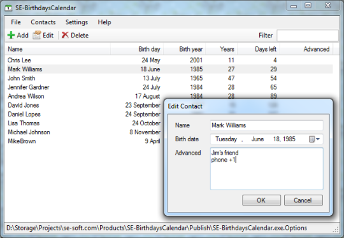
Task: Select the Jennifer Gardner contact row
Action: point(170,87)
